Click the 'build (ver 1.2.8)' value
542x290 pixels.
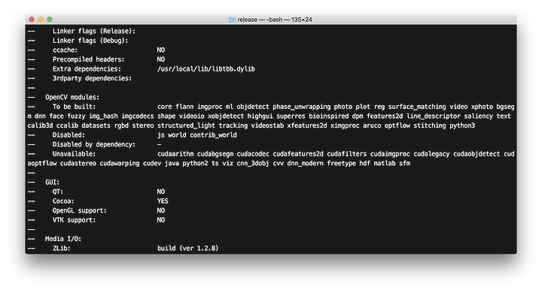click(x=187, y=248)
